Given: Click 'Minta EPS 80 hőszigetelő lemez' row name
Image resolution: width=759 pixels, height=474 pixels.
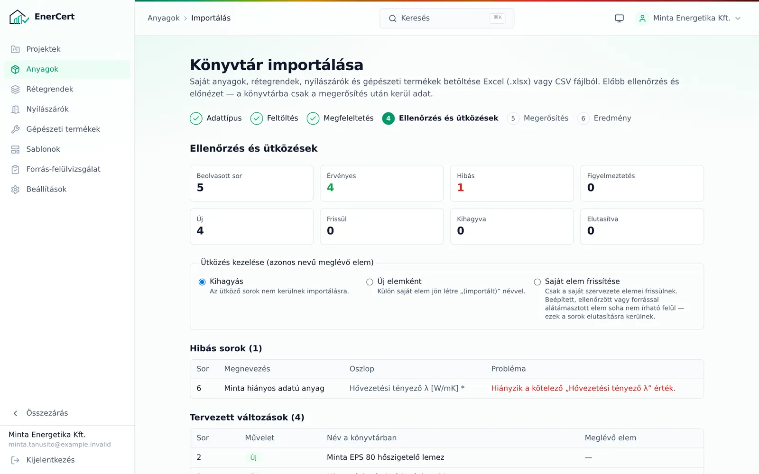Looking at the screenshot, I should coord(385,458).
